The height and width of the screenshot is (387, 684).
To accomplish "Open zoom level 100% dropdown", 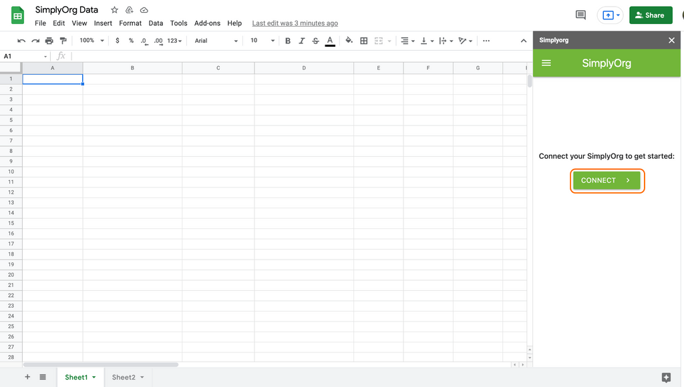I will [x=92, y=41].
